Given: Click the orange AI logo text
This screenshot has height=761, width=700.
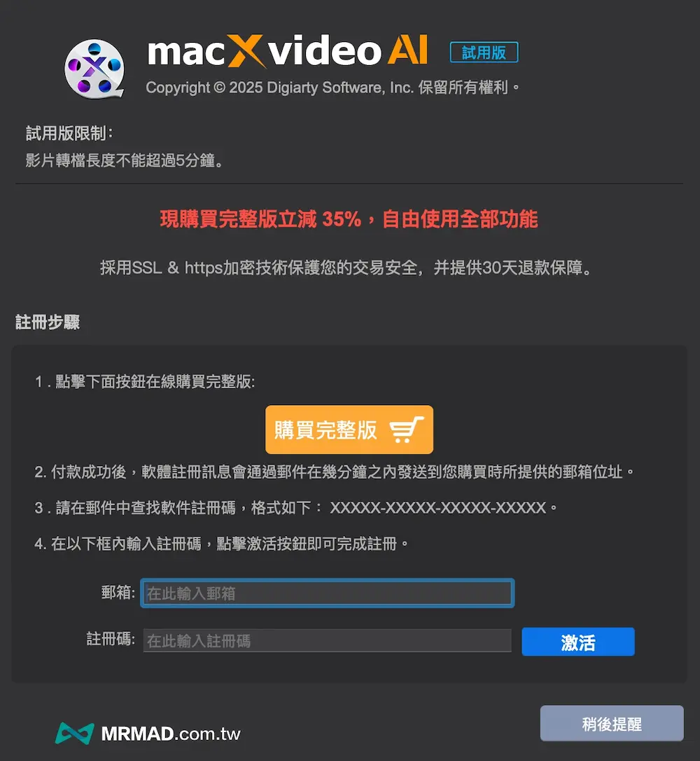Looking at the screenshot, I should click(x=407, y=50).
